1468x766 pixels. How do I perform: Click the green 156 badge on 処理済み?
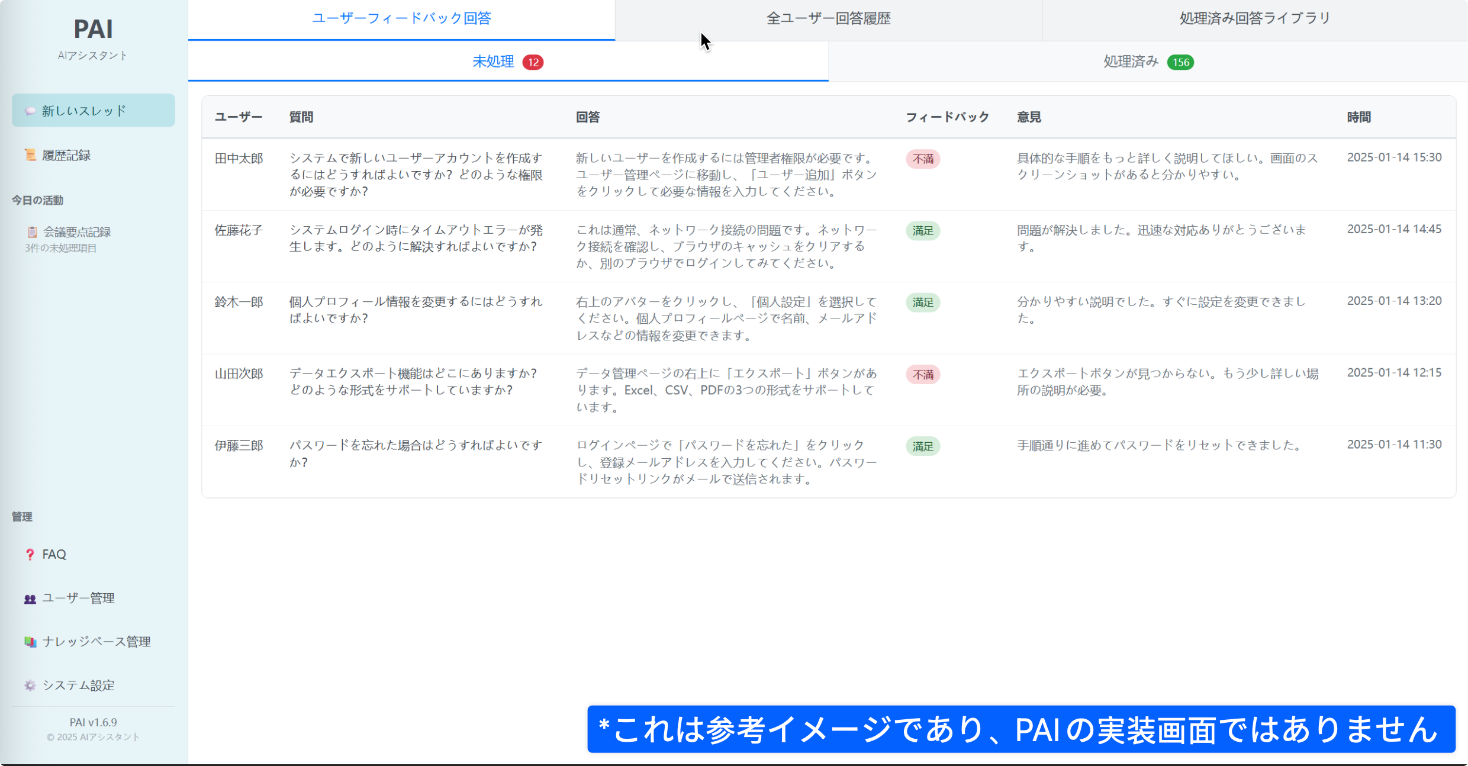1180,62
